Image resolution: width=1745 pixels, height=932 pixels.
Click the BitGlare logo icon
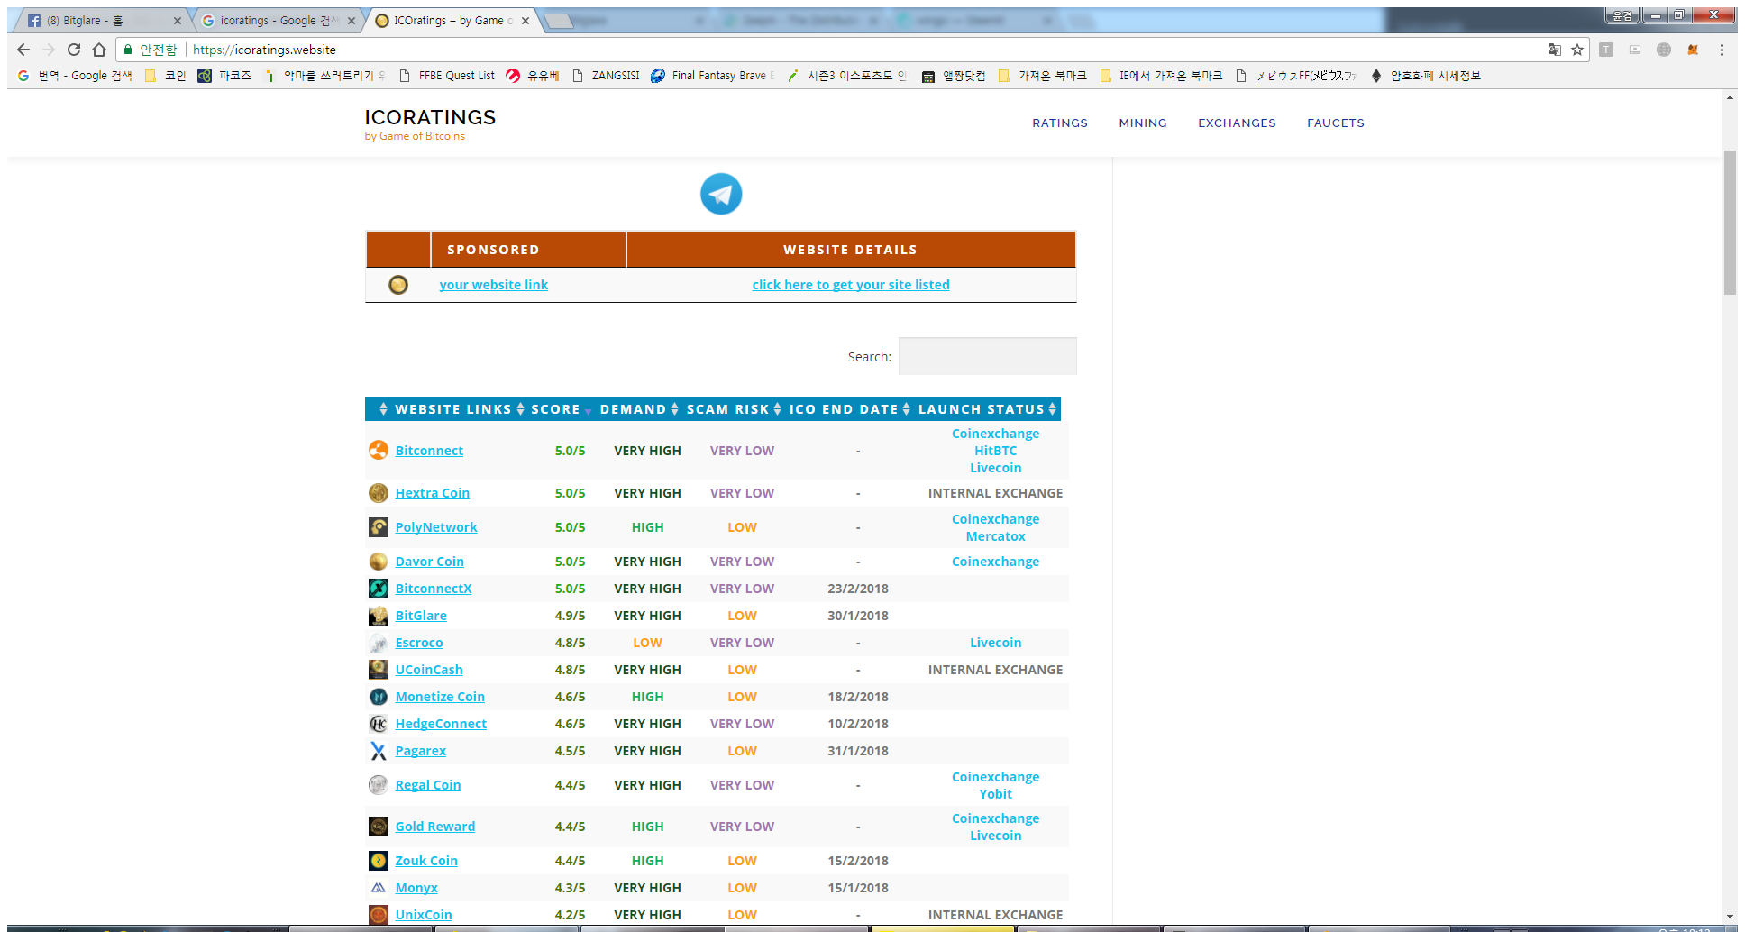pos(379,616)
